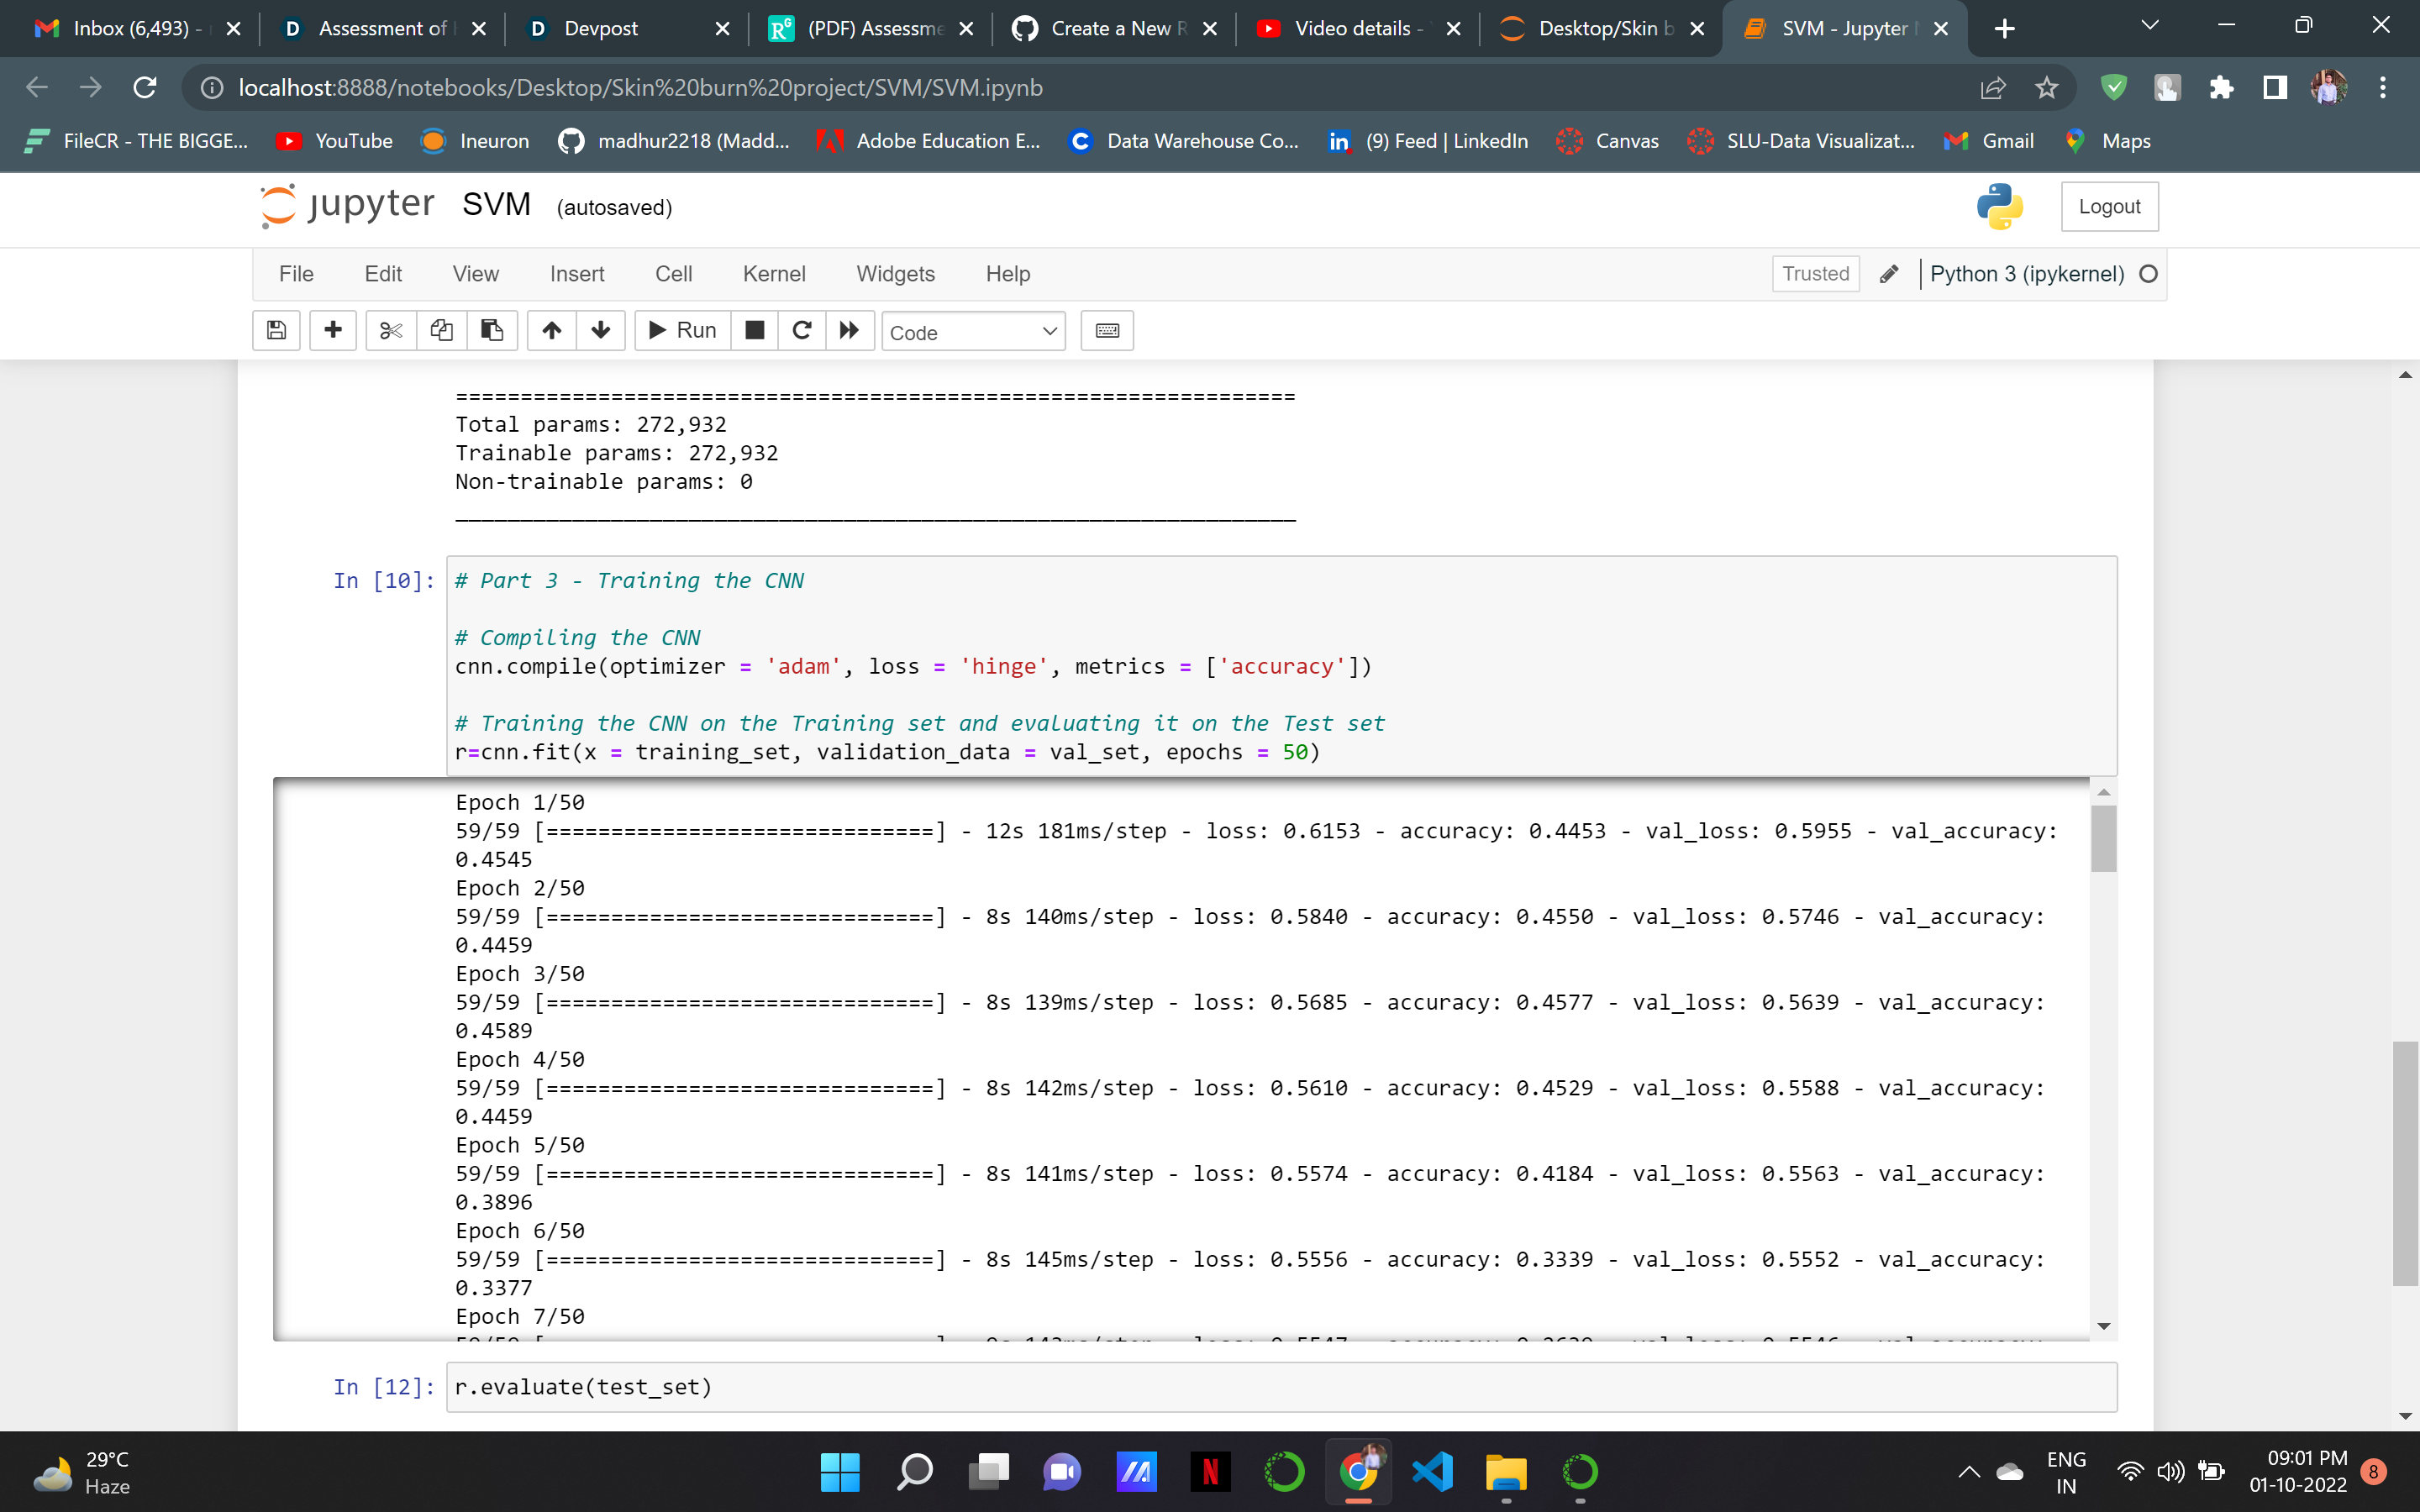Click the copy selected cells icon
The width and height of the screenshot is (2420, 1512).
(441, 330)
